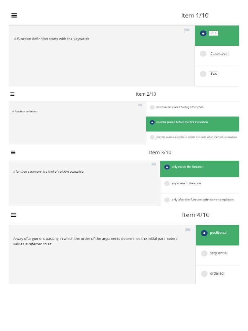Flag the function parameter question
The height and width of the screenshot is (331, 248).
coord(154,165)
